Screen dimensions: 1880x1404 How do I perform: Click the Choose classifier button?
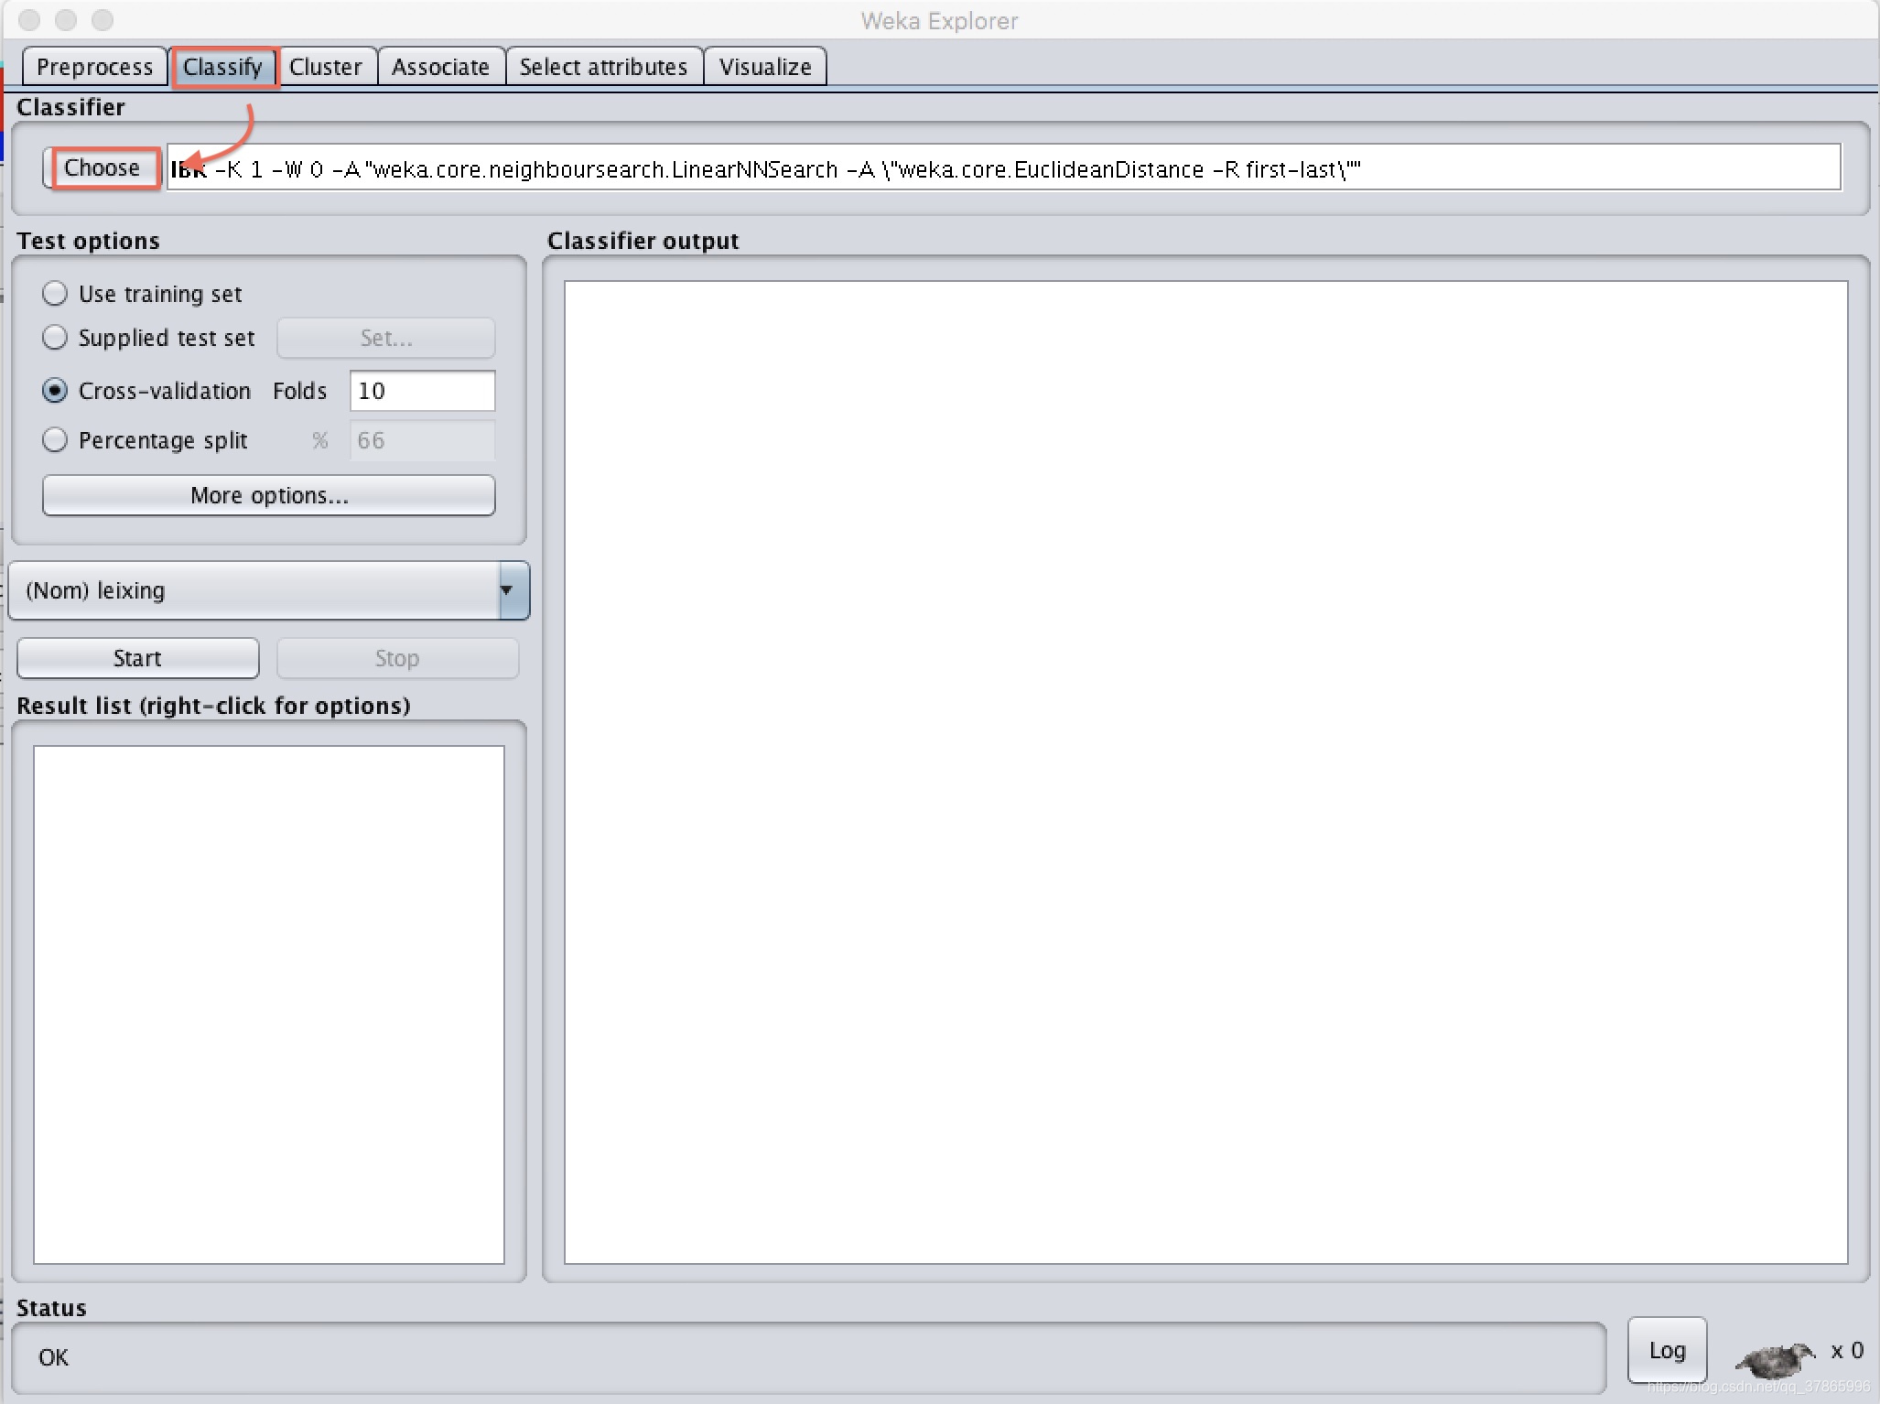(103, 168)
